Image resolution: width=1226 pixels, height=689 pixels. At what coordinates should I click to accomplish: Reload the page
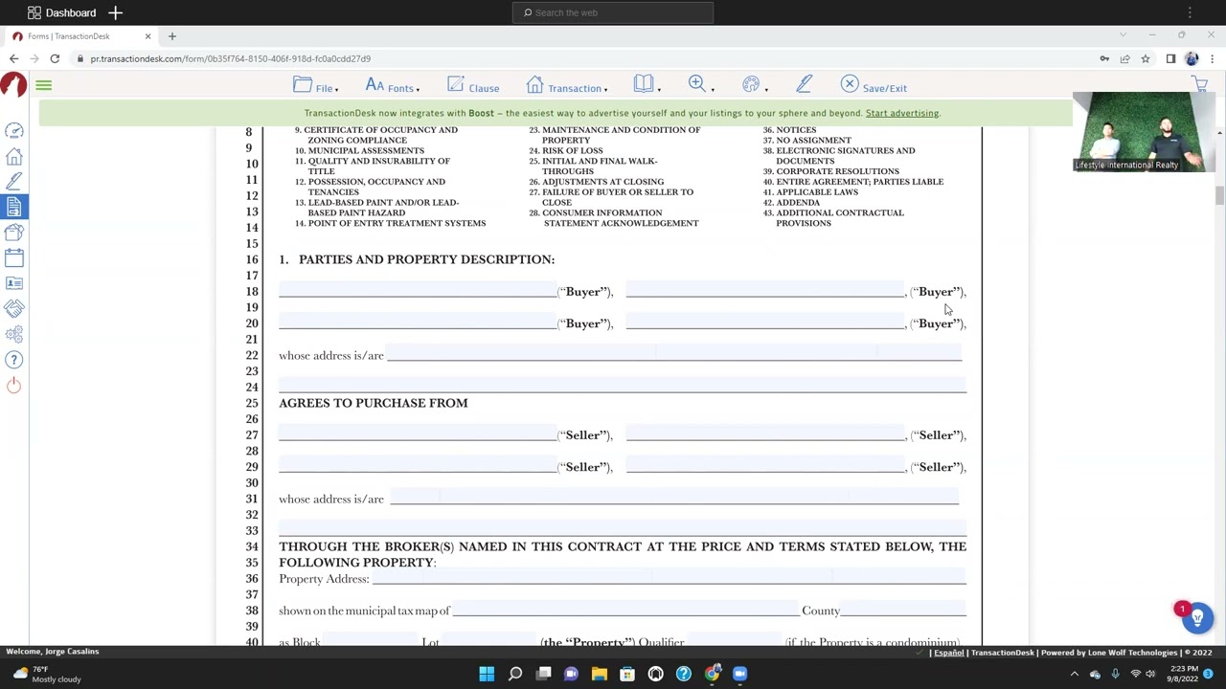[x=55, y=58]
